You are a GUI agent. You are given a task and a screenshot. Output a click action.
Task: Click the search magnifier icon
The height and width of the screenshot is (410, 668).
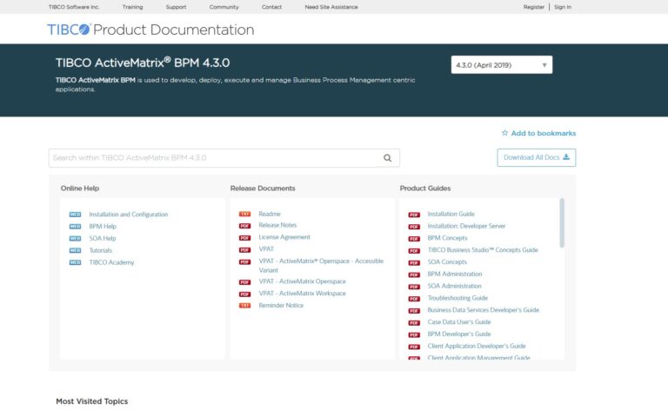tap(387, 158)
